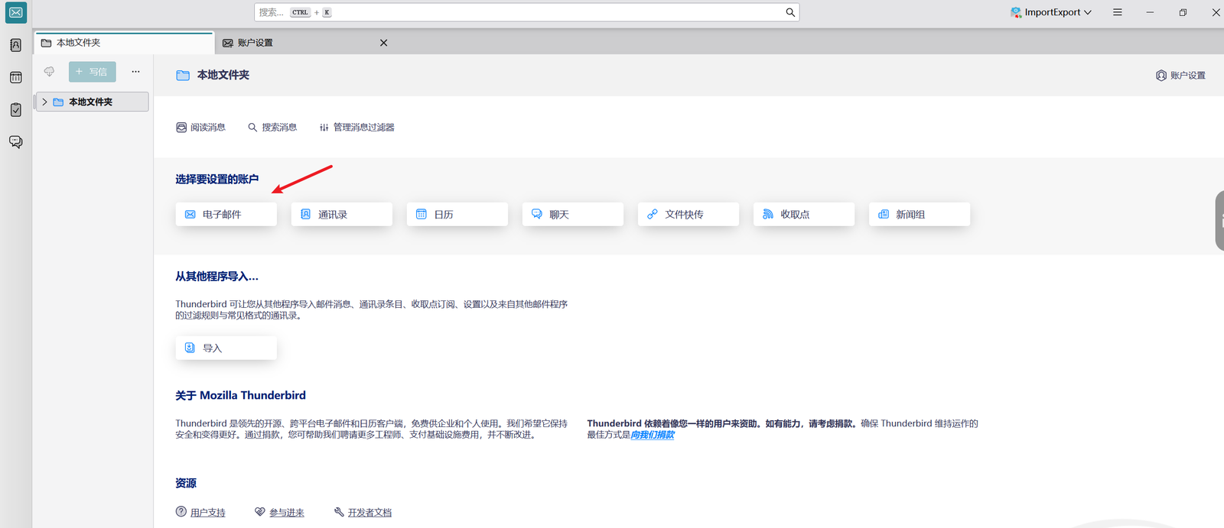The width and height of the screenshot is (1224, 528).
Task: Click 阅读消息
Action: click(x=200, y=128)
